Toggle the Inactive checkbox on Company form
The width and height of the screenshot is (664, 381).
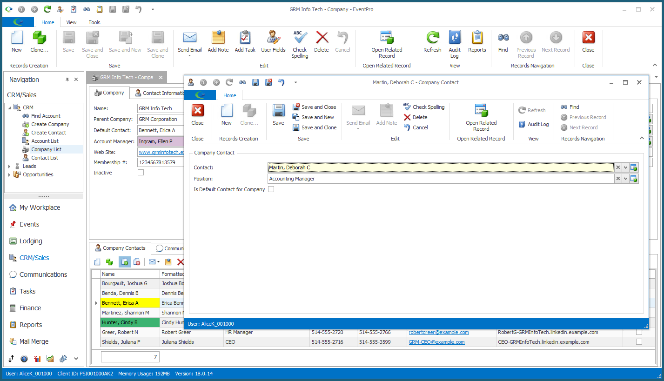pyautogui.click(x=141, y=173)
